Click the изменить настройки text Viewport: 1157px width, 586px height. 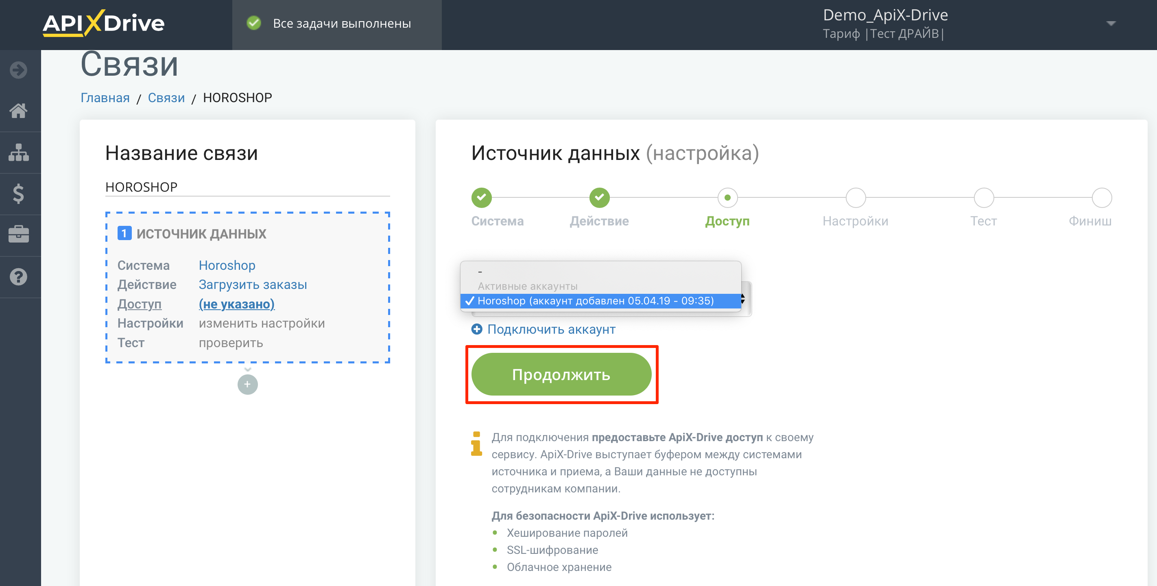coord(262,324)
